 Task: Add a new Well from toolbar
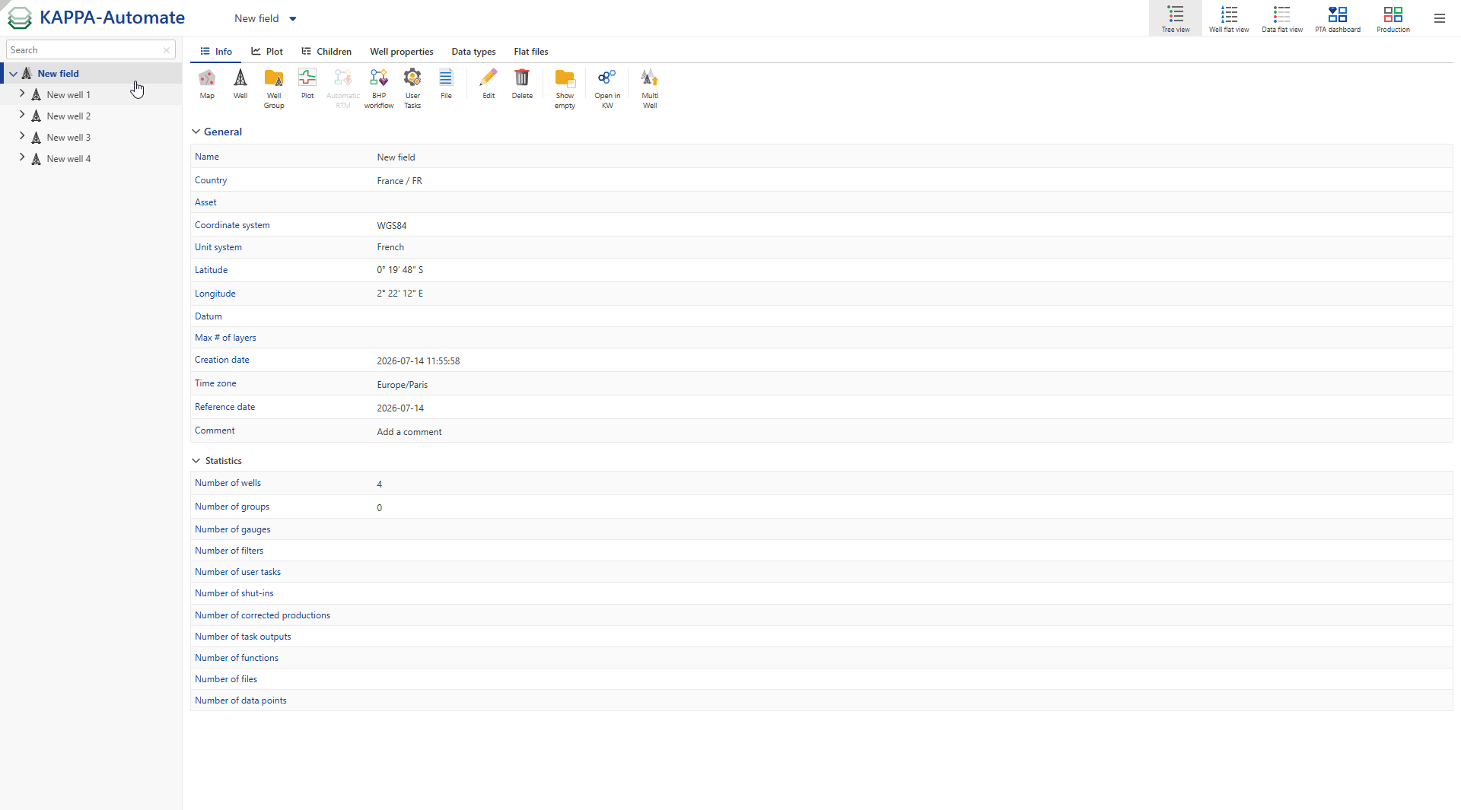240,84
